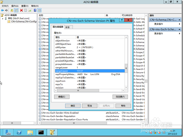Click the Properties toolbar icon
Screen dimensions: 183x137
click(26, 10)
